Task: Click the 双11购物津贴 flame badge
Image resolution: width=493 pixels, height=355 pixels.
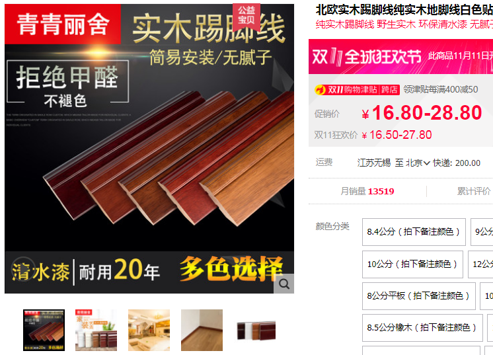Action: (x=357, y=90)
